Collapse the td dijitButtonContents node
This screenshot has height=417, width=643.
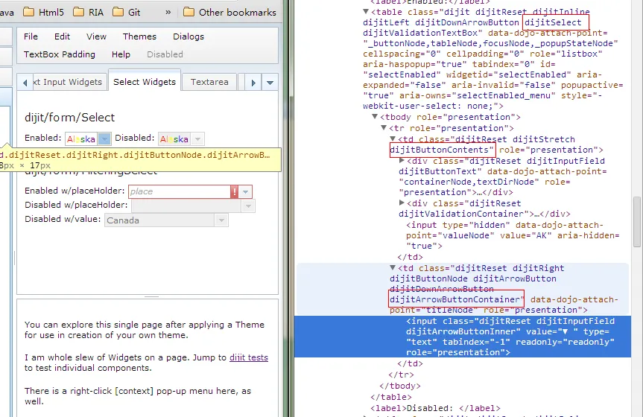393,139
